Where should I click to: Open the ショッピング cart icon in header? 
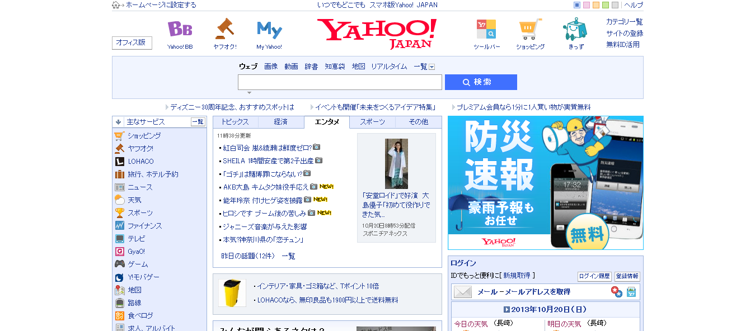click(x=530, y=29)
